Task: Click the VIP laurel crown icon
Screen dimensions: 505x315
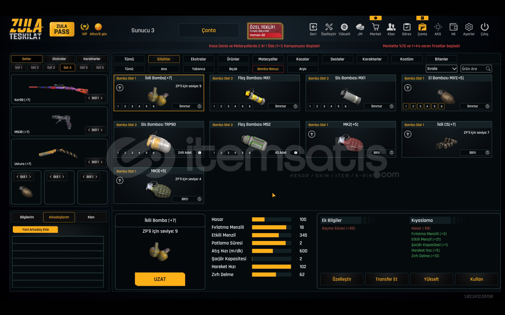Action: [x=84, y=27]
